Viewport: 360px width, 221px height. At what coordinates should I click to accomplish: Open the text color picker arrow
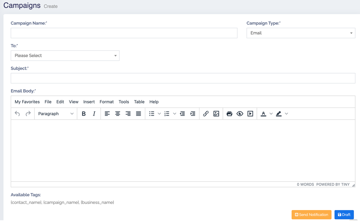pos(271,114)
